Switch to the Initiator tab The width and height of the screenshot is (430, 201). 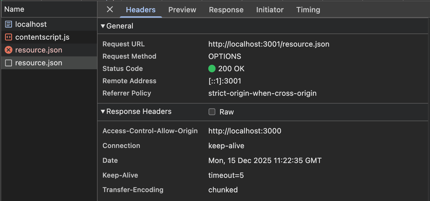coord(270,10)
